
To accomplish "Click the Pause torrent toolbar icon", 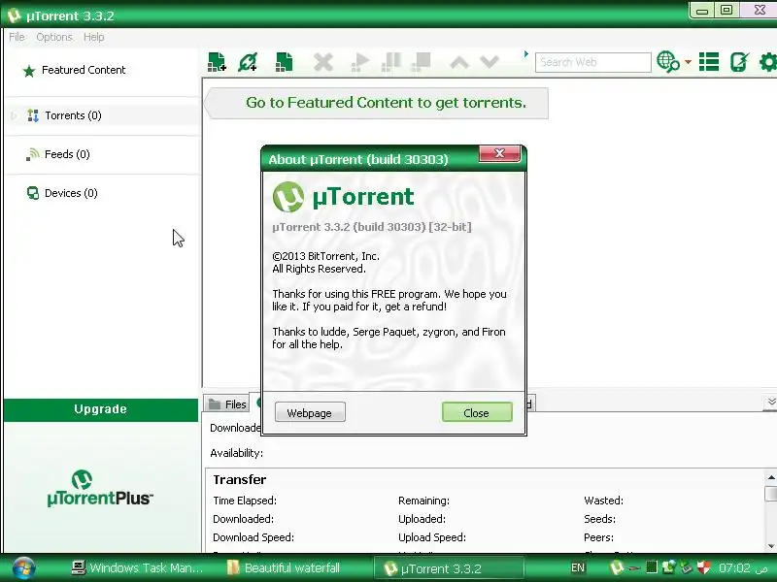I will coord(391,62).
